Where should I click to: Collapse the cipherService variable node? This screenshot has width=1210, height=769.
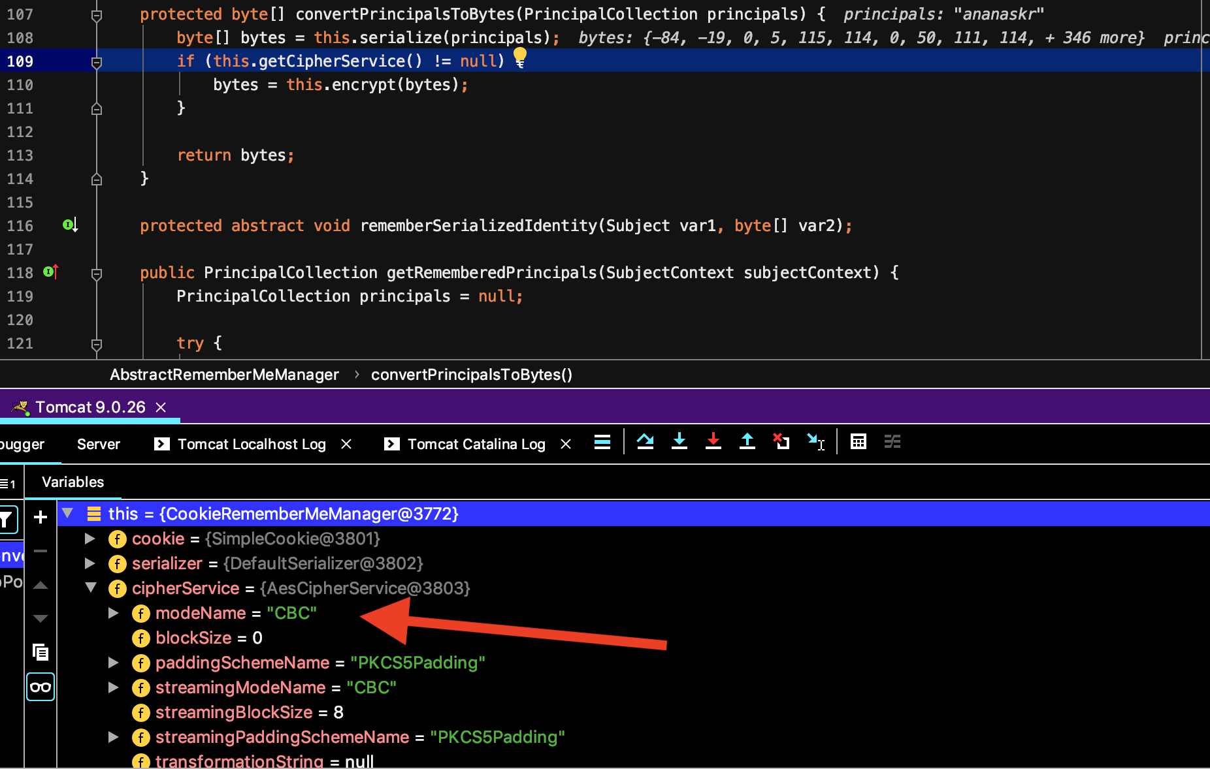[x=91, y=588]
